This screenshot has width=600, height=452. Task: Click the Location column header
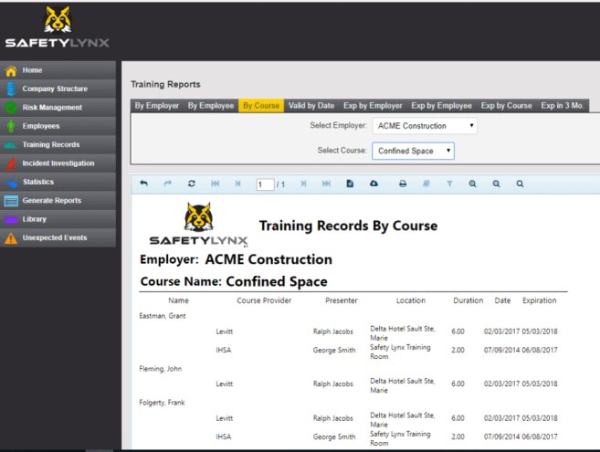click(411, 300)
